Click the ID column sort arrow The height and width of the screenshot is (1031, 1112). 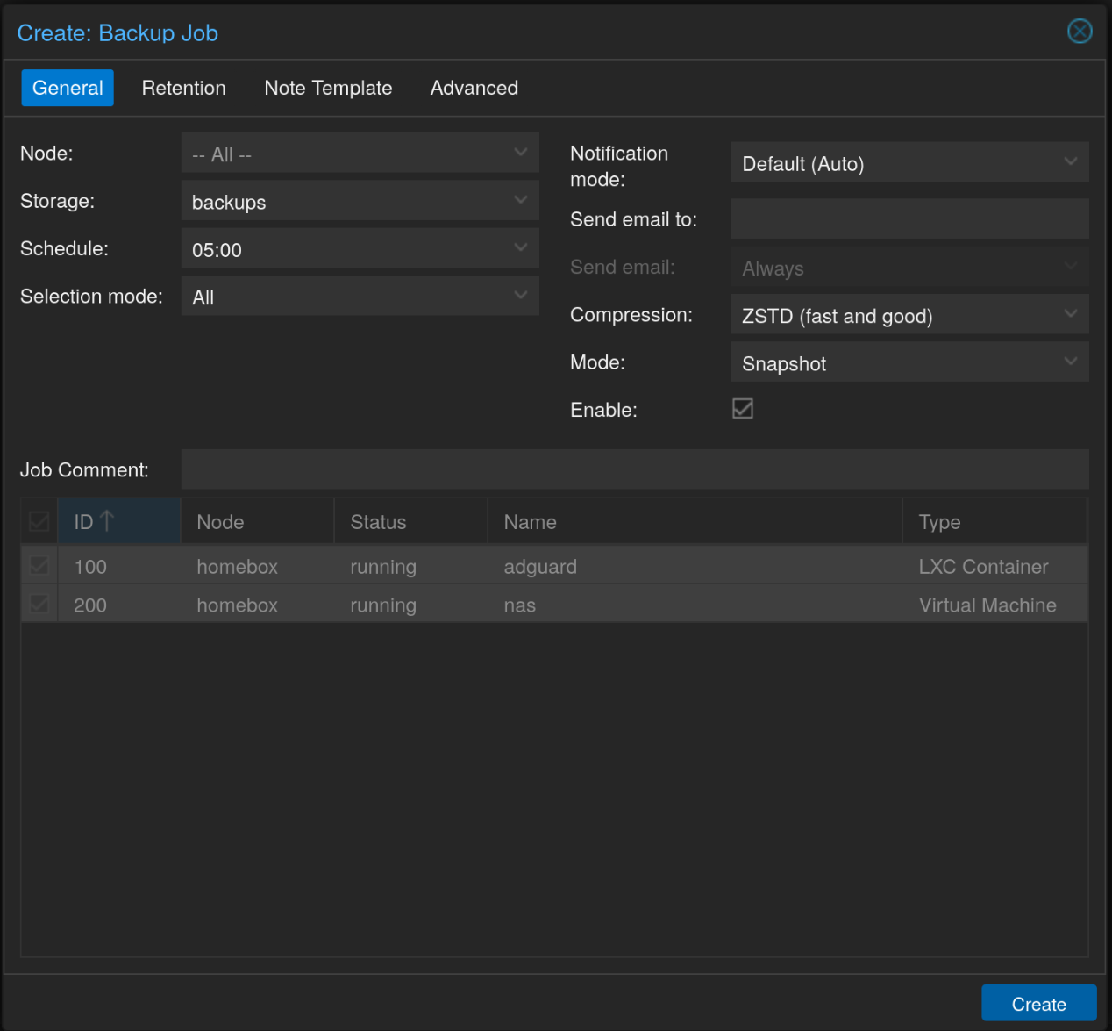[x=105, y=520]
